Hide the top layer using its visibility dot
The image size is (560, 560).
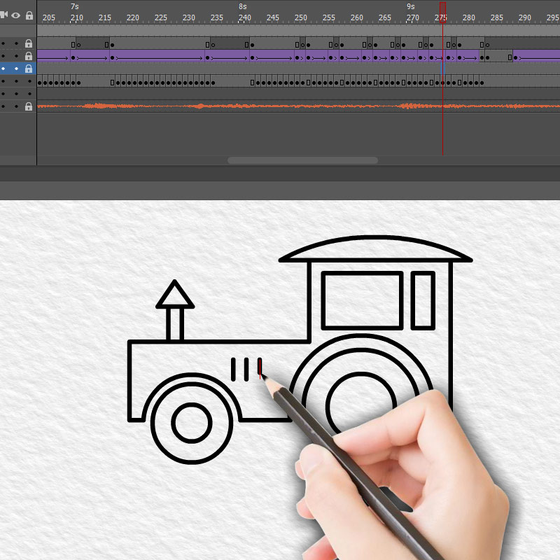click(x=16, y=43)
